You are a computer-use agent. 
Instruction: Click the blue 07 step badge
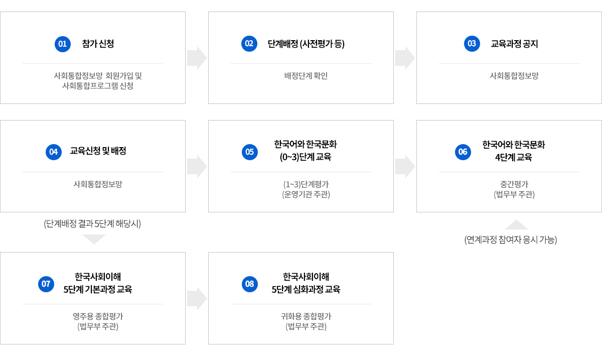pyautogui.click(x=46, y=284)
